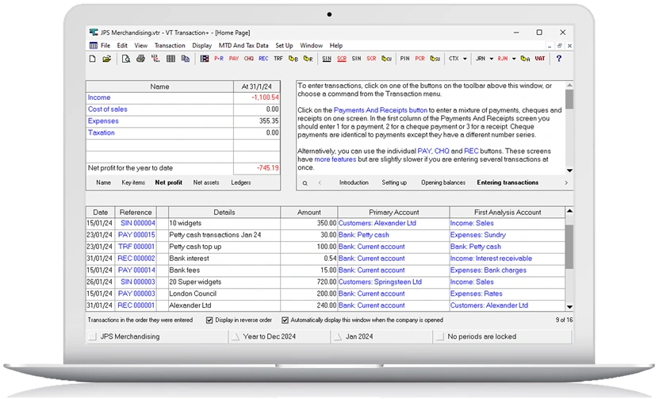
Task: Open the Introduction help tab
Action: (354, 182)
